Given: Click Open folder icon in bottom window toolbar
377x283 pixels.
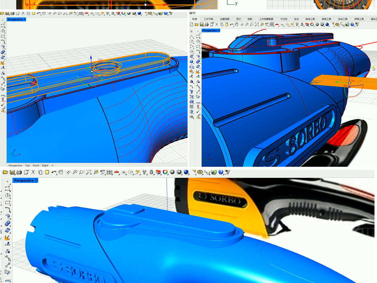Looking at the screenshot, I should click(5, 172).
